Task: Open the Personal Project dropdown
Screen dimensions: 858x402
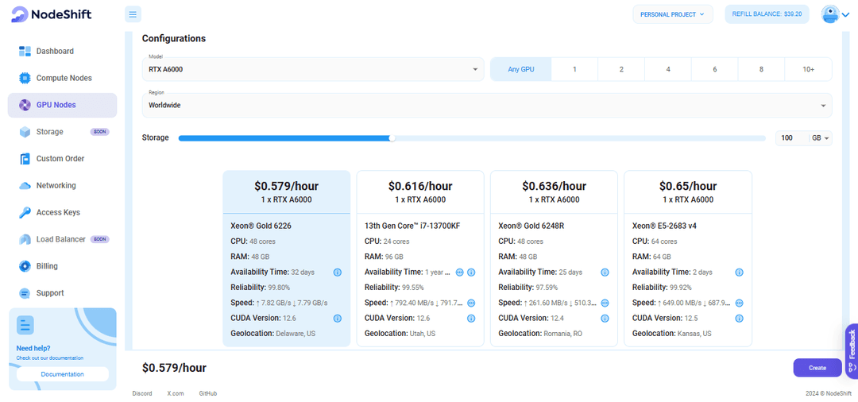Action: (673, 14)
